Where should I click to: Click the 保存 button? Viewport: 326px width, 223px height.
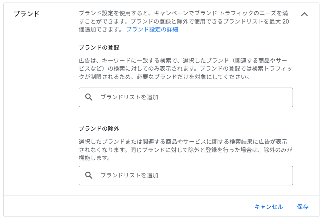(x=302, y=207)
